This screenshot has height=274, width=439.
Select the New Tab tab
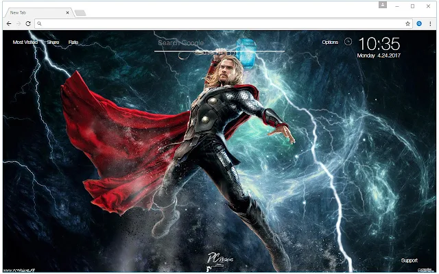click(x=38, y=12)
